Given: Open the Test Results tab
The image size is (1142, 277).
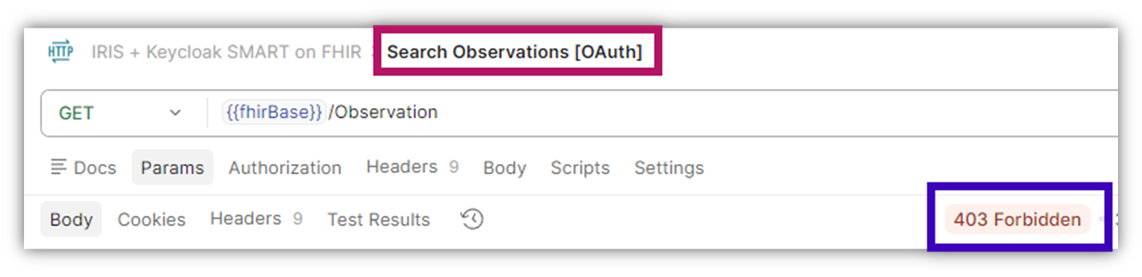Looking at the screenshot, I should (x=379, y=219).
